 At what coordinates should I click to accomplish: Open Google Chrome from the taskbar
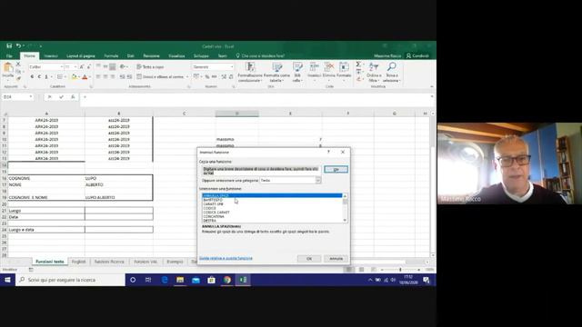227,280
